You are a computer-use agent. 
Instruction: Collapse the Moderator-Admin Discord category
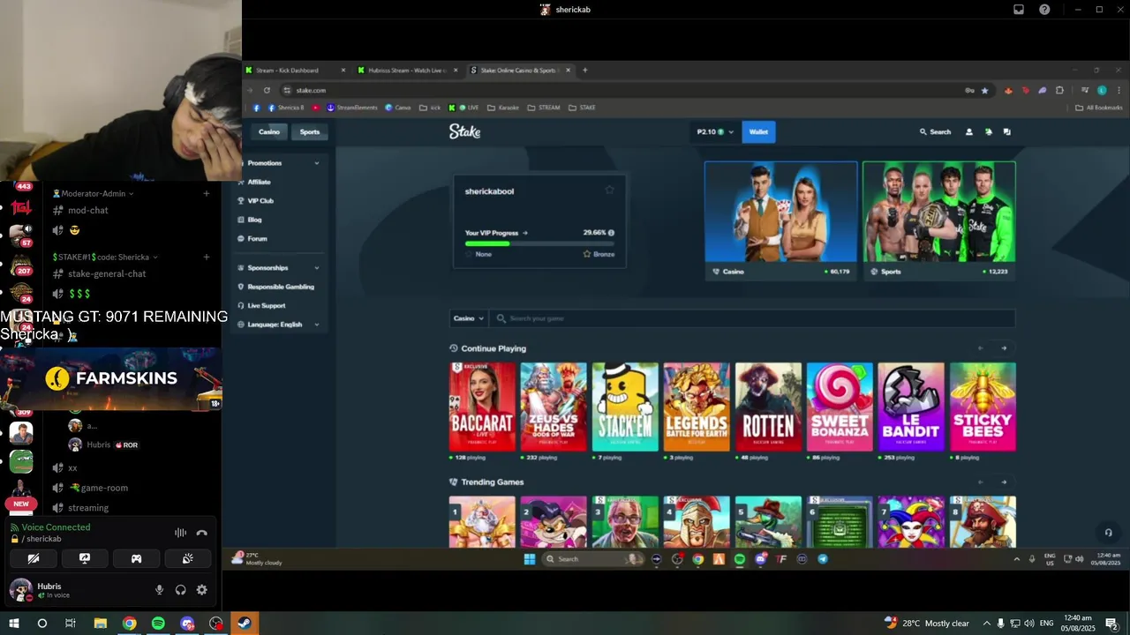point(94,193)
